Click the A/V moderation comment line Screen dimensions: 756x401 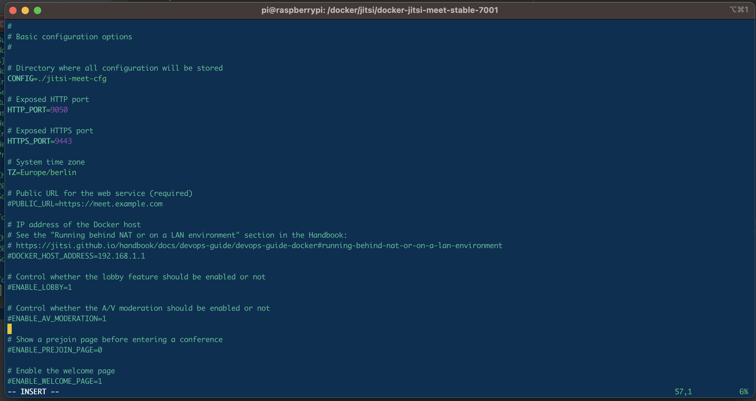pyautogui.click(x=139, y=308)
